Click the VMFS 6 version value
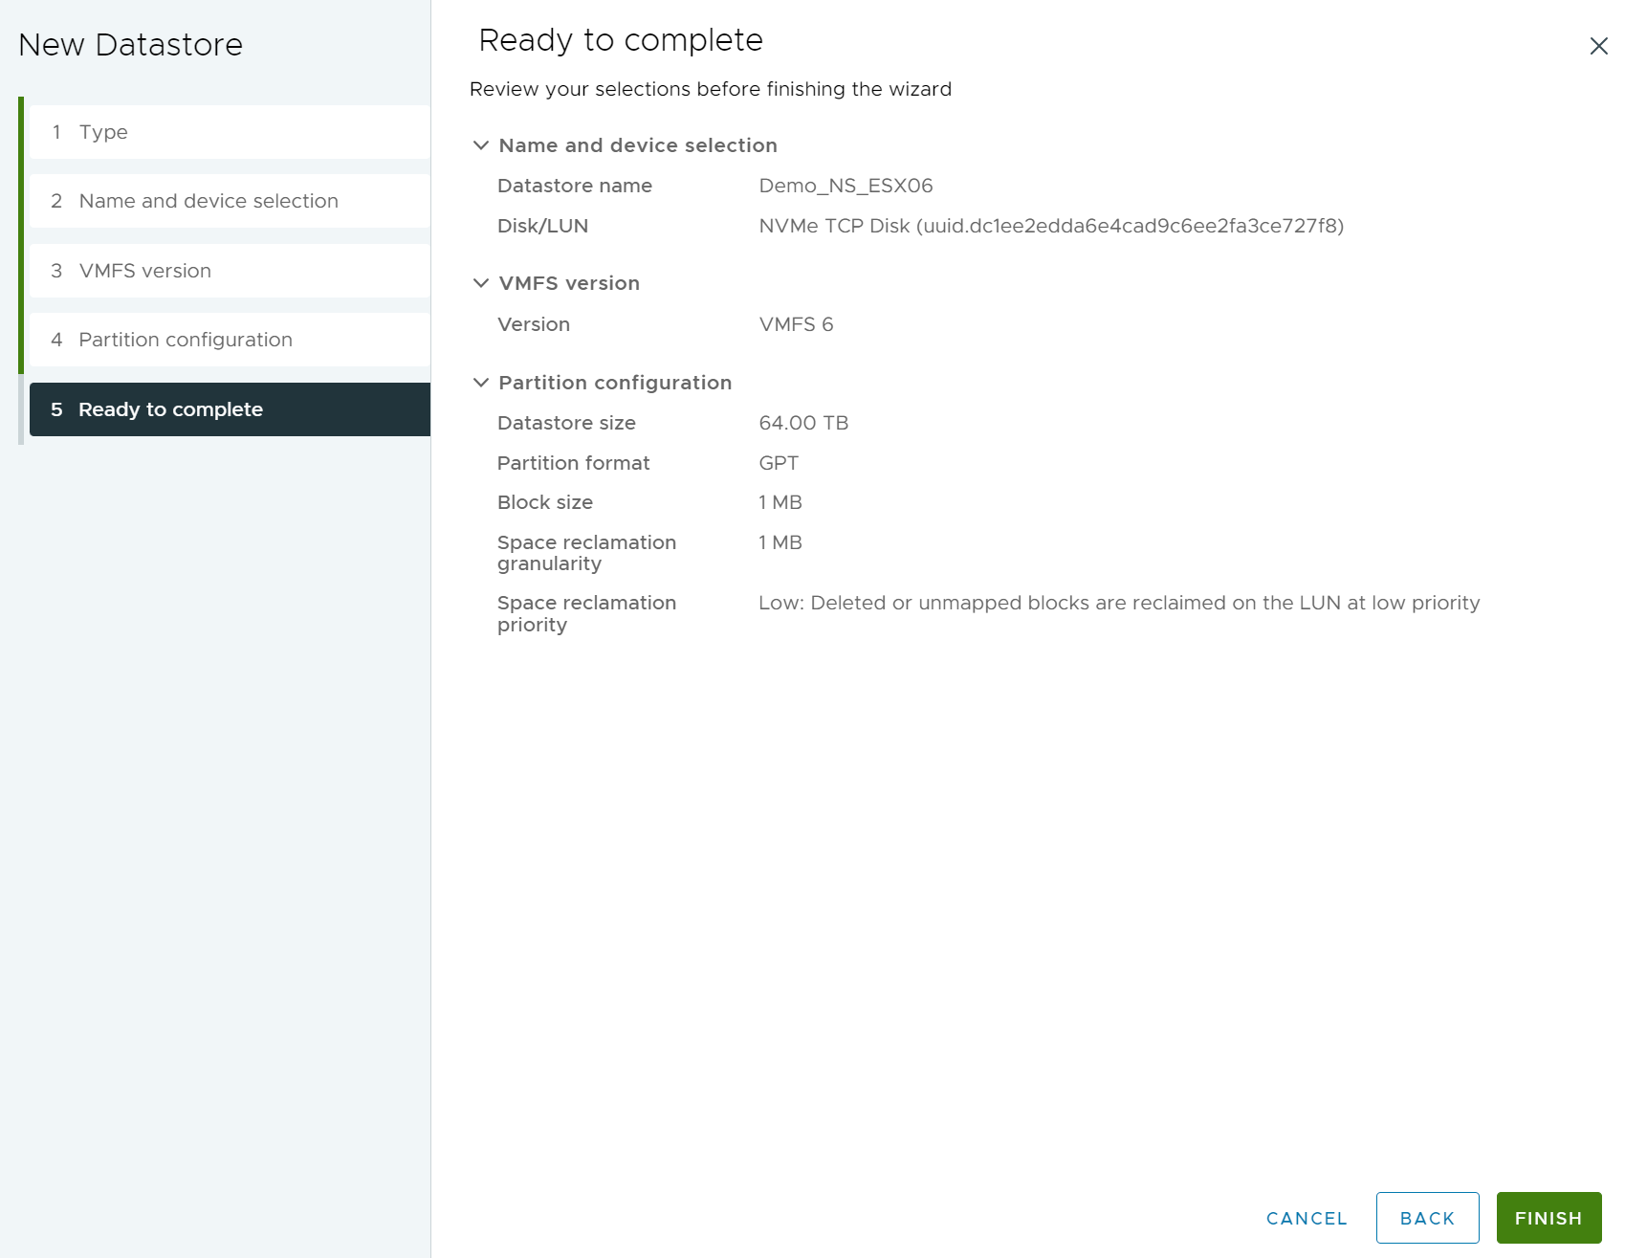Image resolution: width=1625 pixels, height=1258 pixels. pos(796,324)
